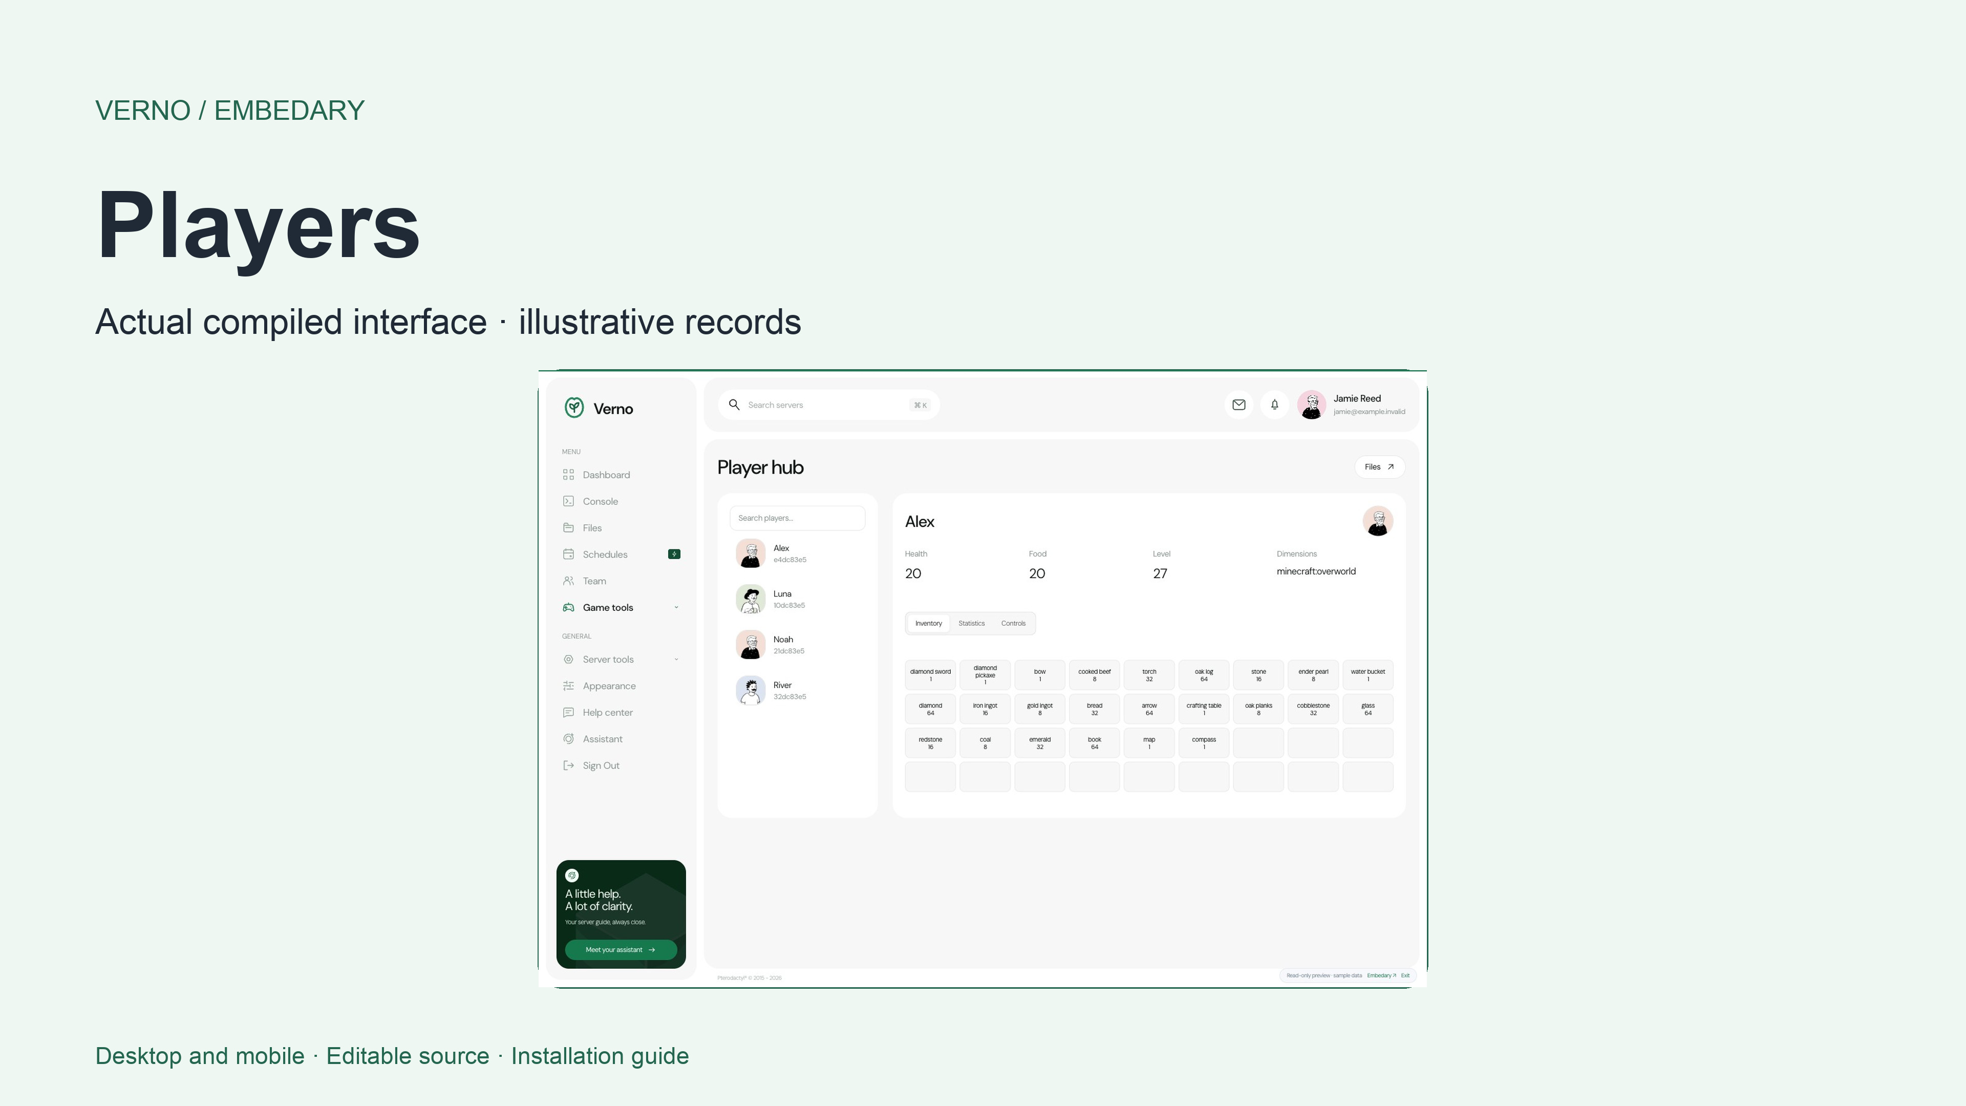Screen dimensions: 1966x1106
Task: Click the Team people icon
Action: point(568,581)
